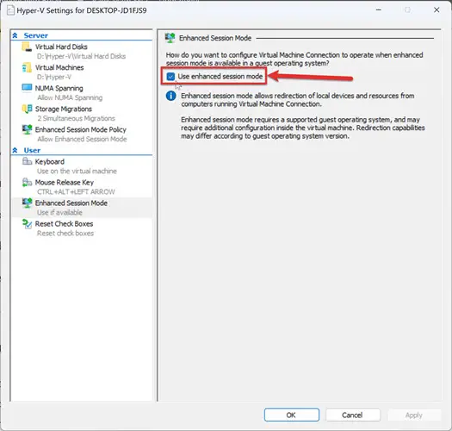
Task: Click the Storage Migrations icon
Action: (27, 109)
